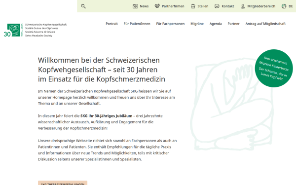The image size is (296, 185).
Task: Click the Kontakt envelope icon
Action: pyautogui.click(x=217, y=6)
